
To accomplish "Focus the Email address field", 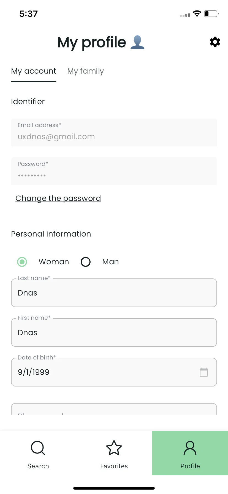I will point(114,133).
